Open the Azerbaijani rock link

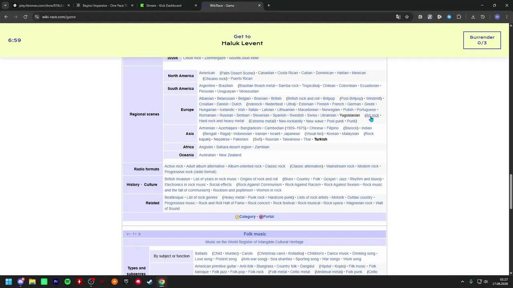point(228,128)
